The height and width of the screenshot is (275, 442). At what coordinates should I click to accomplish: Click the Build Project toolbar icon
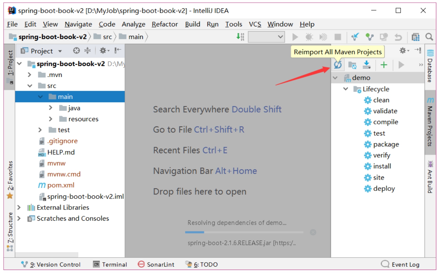tap(240, 37)
